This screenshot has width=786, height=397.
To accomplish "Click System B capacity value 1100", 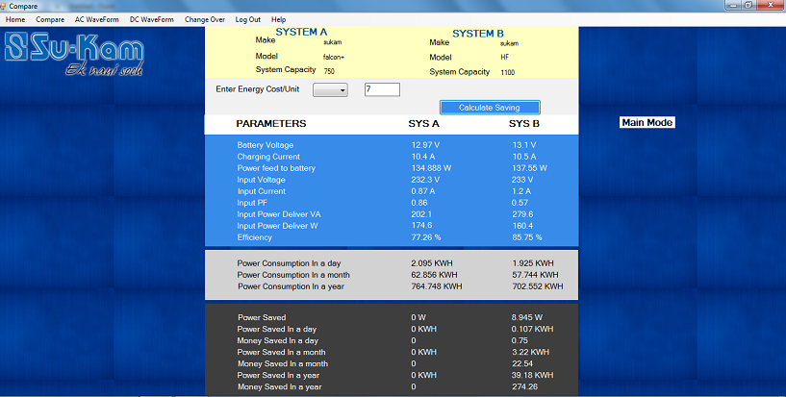I will tap(507, 73).
